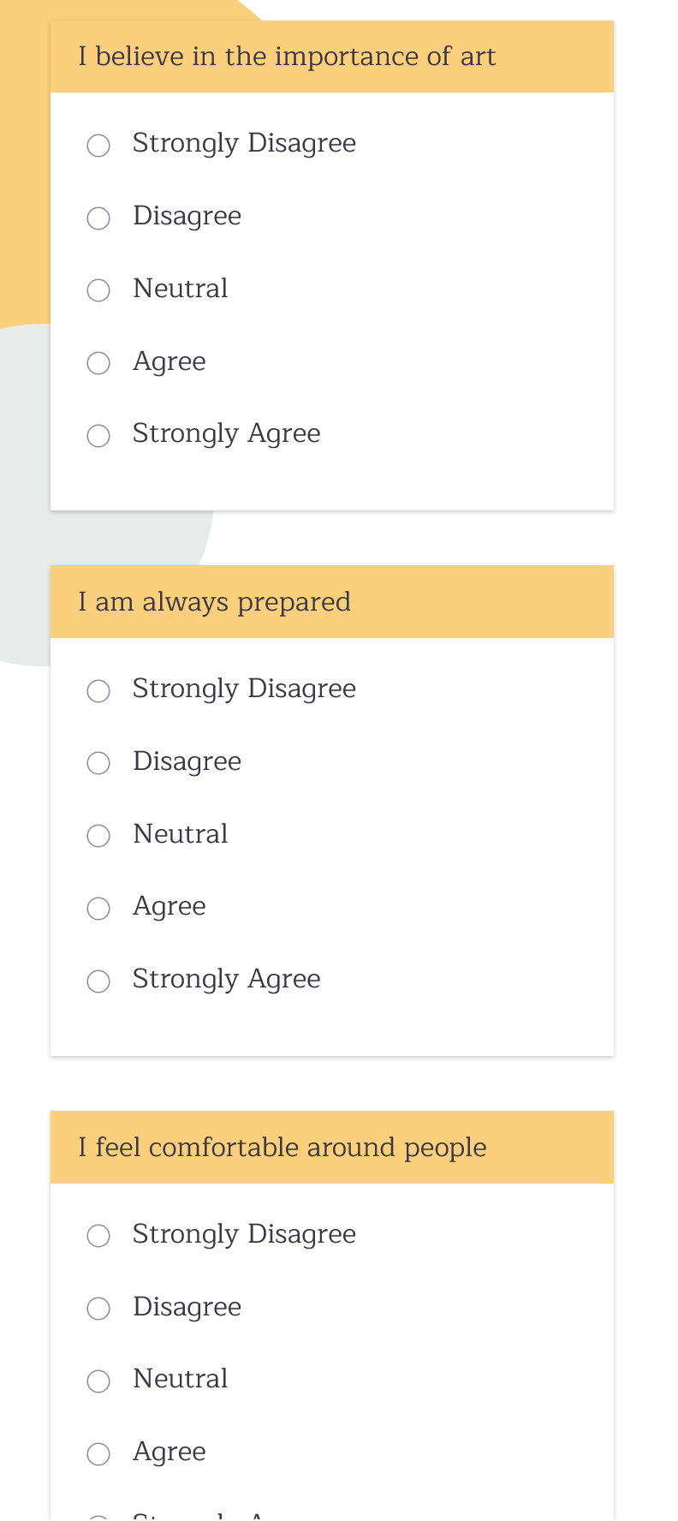Click the 'I am always prepared' question header
This screenshot has width=678, height=1521.
pyautogui.click(x=214, y=602)
